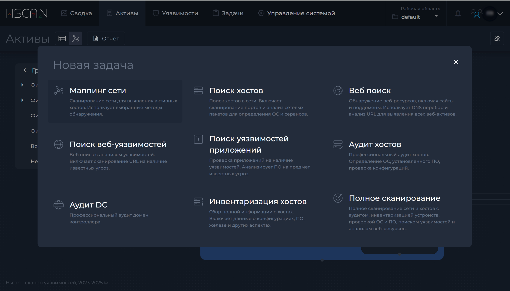510x291 pixels.
Task: Open the Уязвимости menu tab
Action: [175, 13]
